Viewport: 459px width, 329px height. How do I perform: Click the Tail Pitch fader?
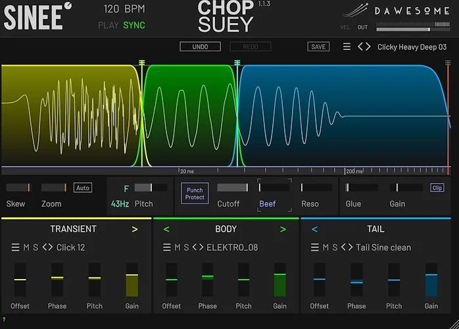pyautogui.click(x=394, y=280)
